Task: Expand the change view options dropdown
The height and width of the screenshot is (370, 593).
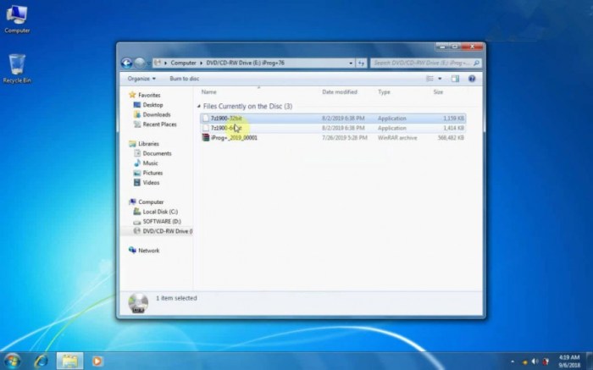Action: click(x=441, y=79)
